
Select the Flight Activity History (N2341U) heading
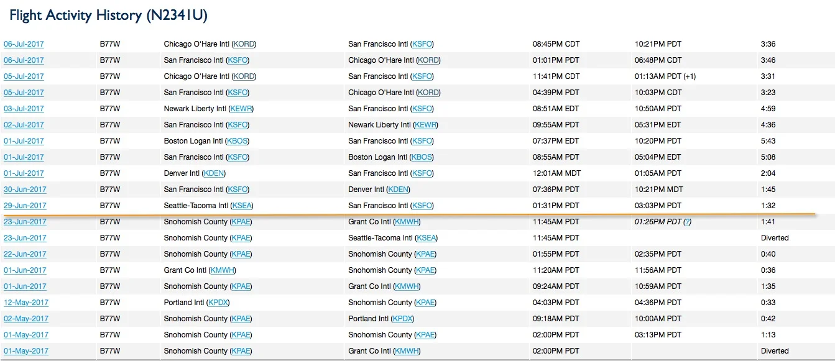tap(109, 15)
